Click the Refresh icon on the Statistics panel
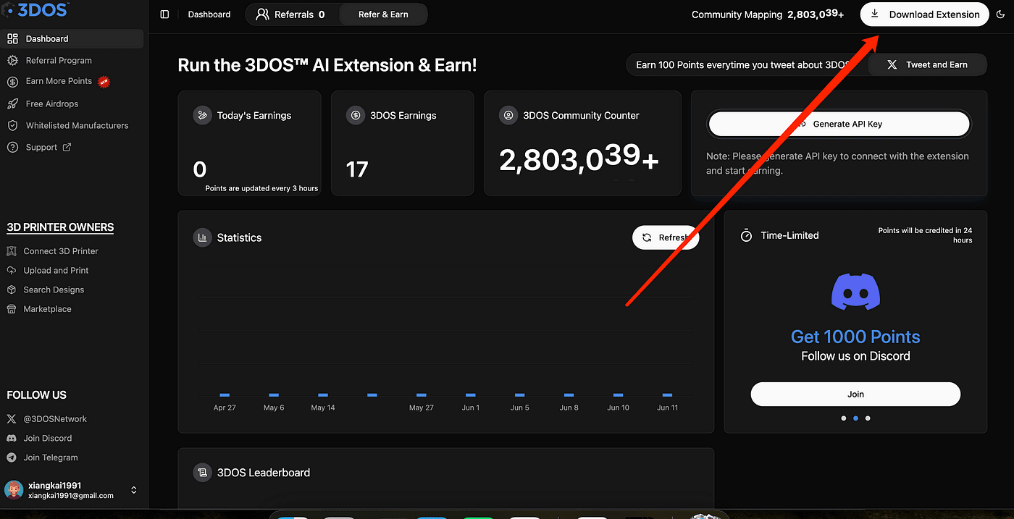 pyautogui.click(x=648, y=237)
